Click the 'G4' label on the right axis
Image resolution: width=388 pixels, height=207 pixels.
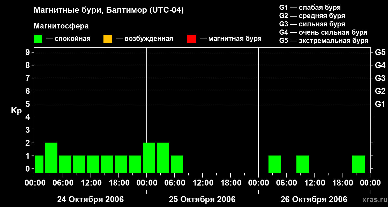click(x=380, y=65)
